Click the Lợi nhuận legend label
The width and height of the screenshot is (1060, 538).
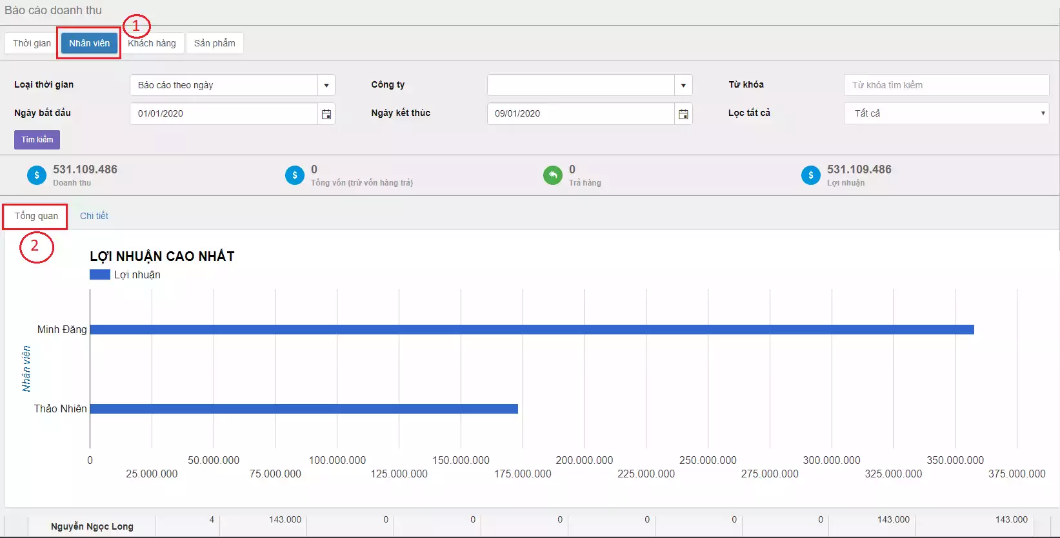click(137, 274)
